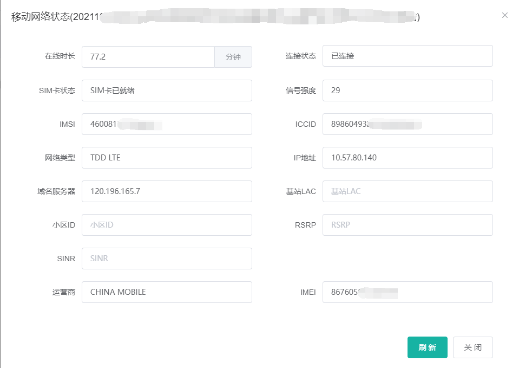Click the 运营商 field showing CHINA MOBILE
This screenshot has height=368, width=519.
tap(167, 292)
